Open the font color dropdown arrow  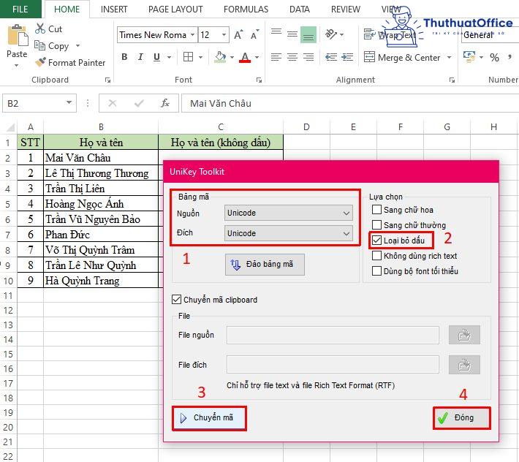(x=257, y=58)
